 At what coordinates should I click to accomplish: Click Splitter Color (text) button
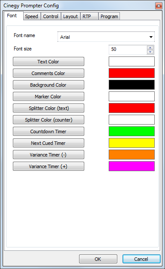click(49, 108)
